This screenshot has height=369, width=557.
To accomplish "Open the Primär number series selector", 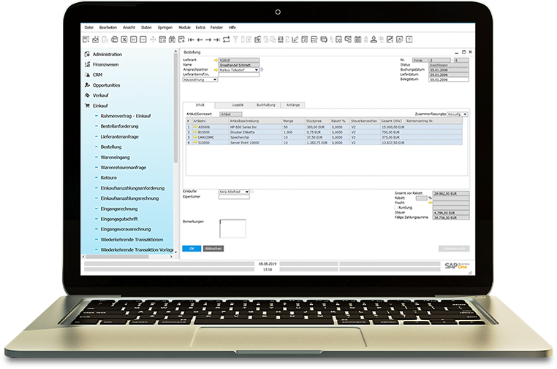I will pos(420,61).
